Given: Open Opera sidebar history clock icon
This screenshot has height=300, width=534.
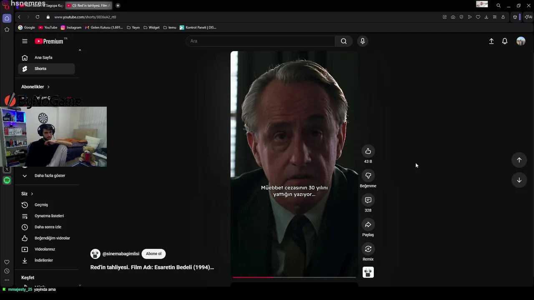Looking at the screenshot, I should click(x=7, y=271).
